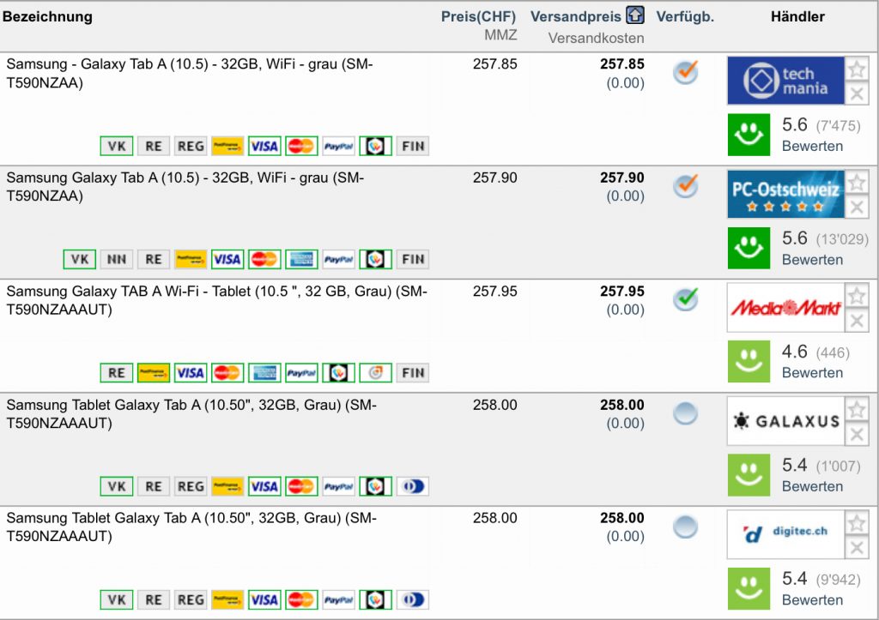Sort by Verfügb. column header

click(x=685, y=16)
